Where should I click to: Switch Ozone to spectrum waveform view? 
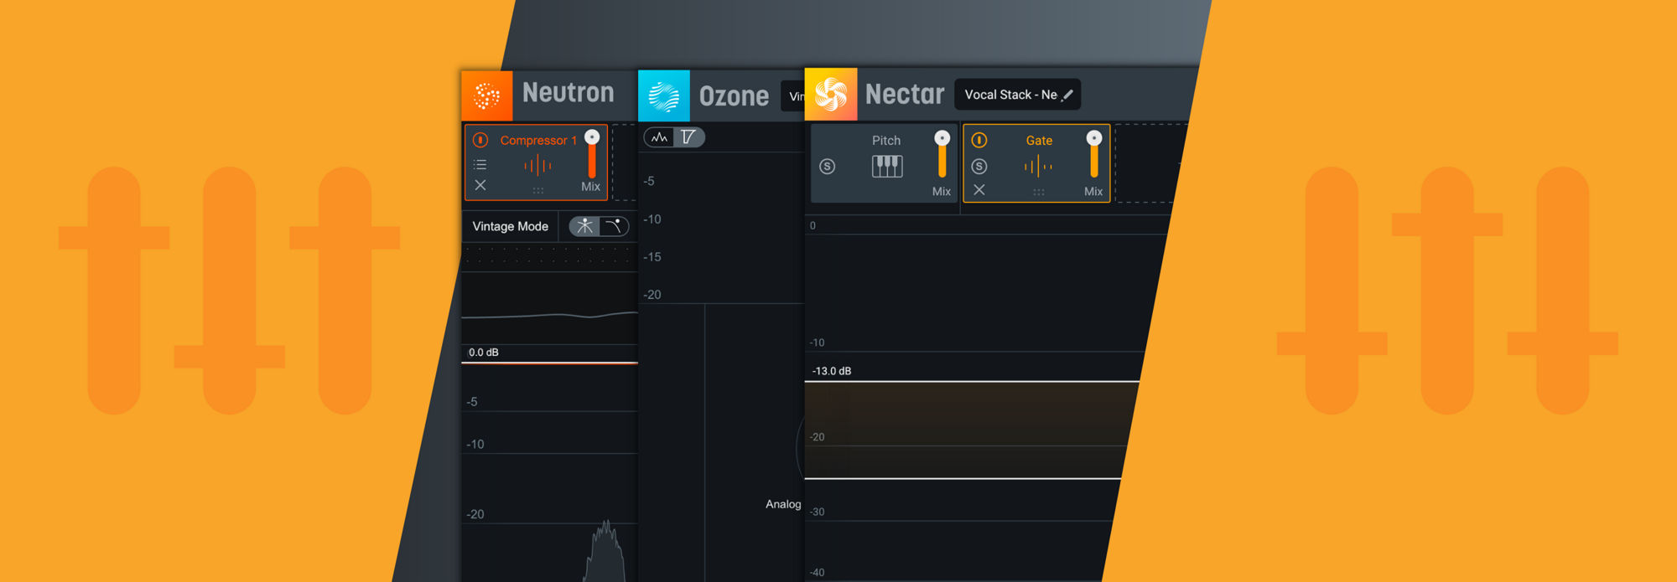point(660,137)
